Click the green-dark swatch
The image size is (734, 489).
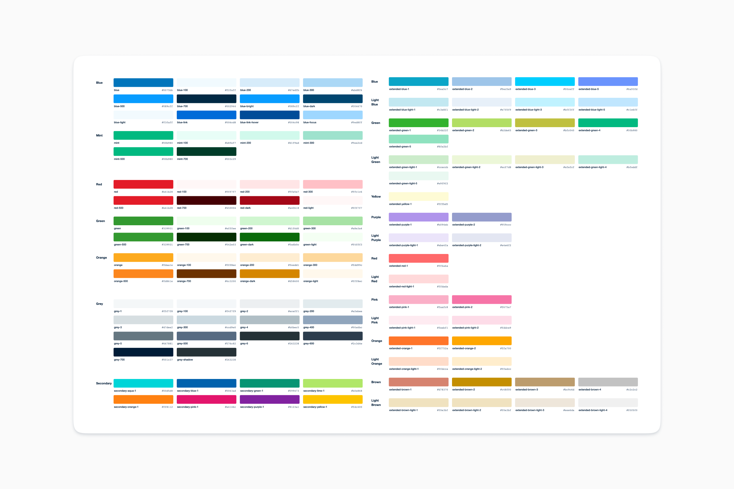269,237
